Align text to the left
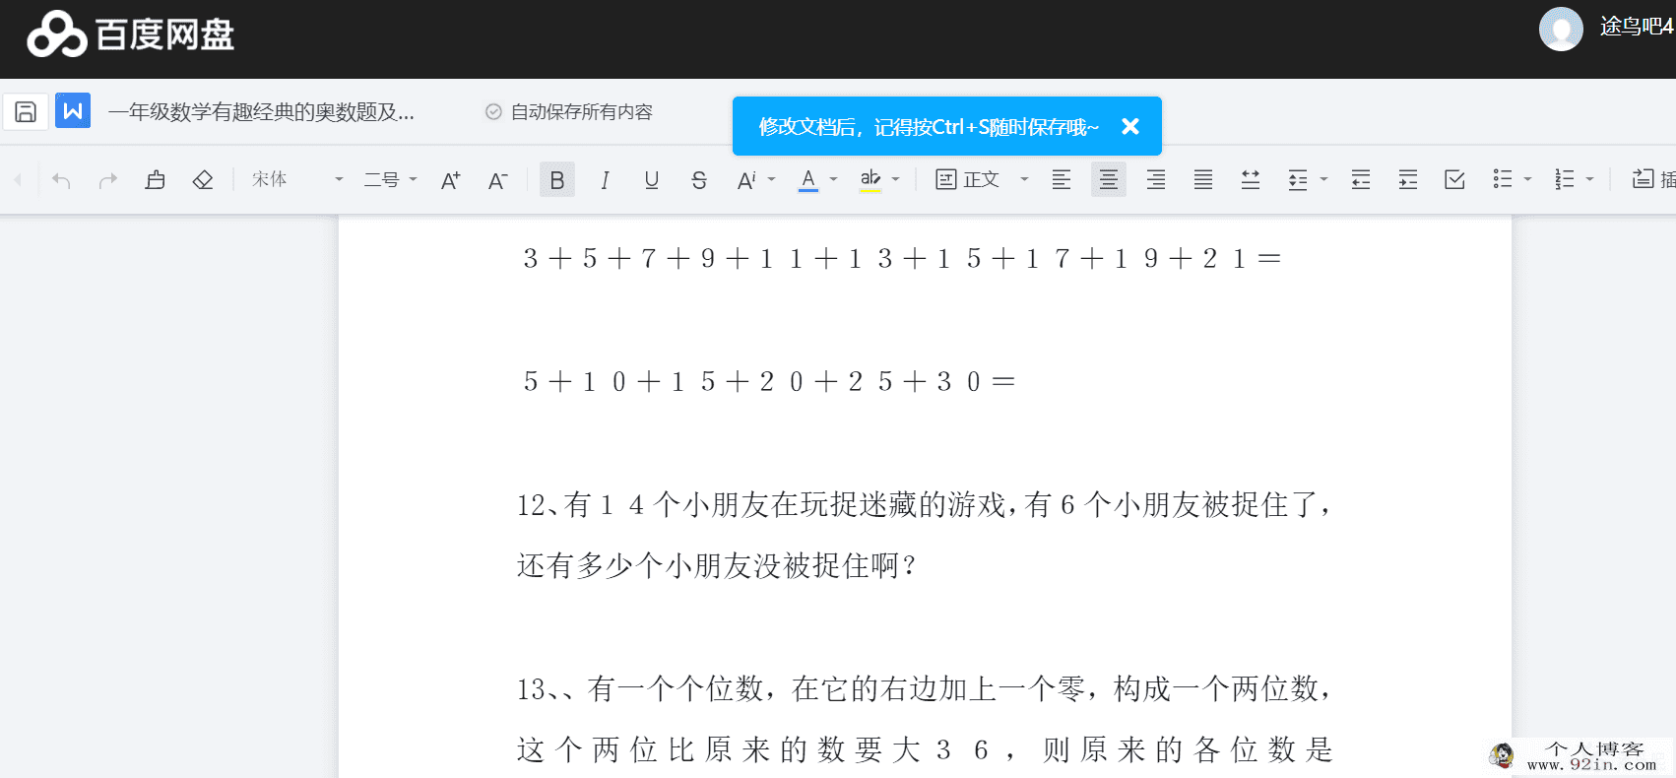This screenshot has height=778, width=1676. tap(1062, 179)
